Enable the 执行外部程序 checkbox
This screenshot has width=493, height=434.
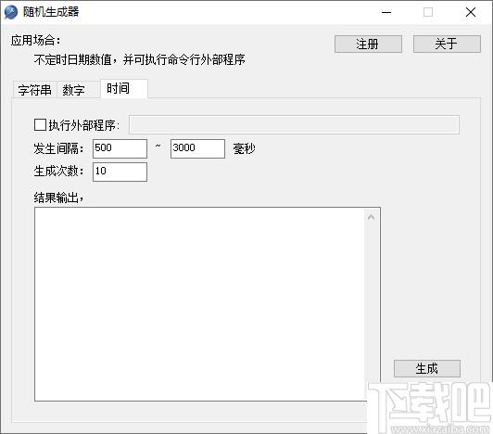pos(40,124)
